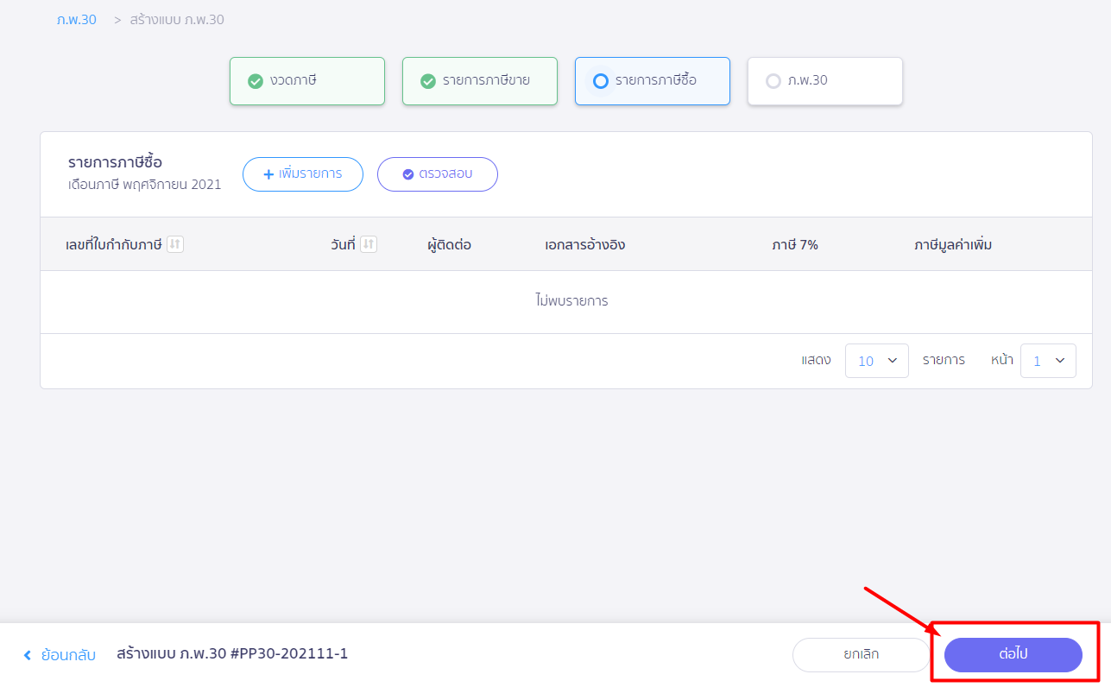1111x687 pixels.
Task: Click the plus icon in เพิ่มรายการ
Action: 268,173
